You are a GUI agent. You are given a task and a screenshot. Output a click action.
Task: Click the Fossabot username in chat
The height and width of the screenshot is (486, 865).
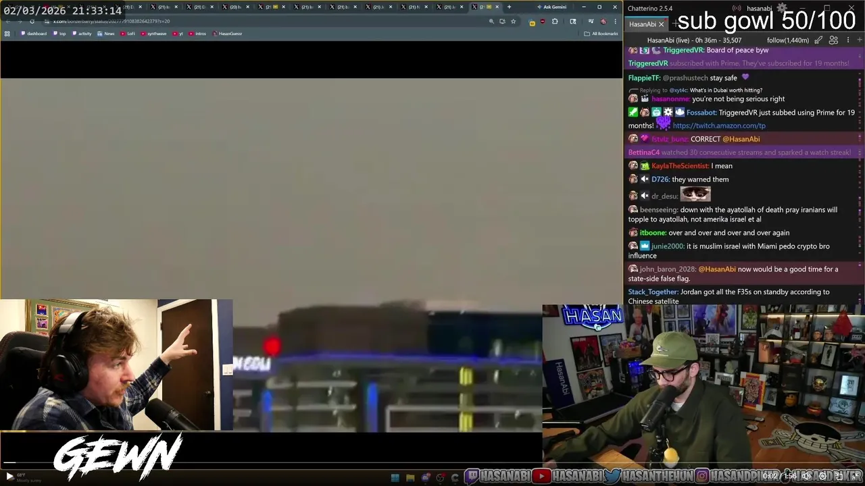[x=701, y=113]
